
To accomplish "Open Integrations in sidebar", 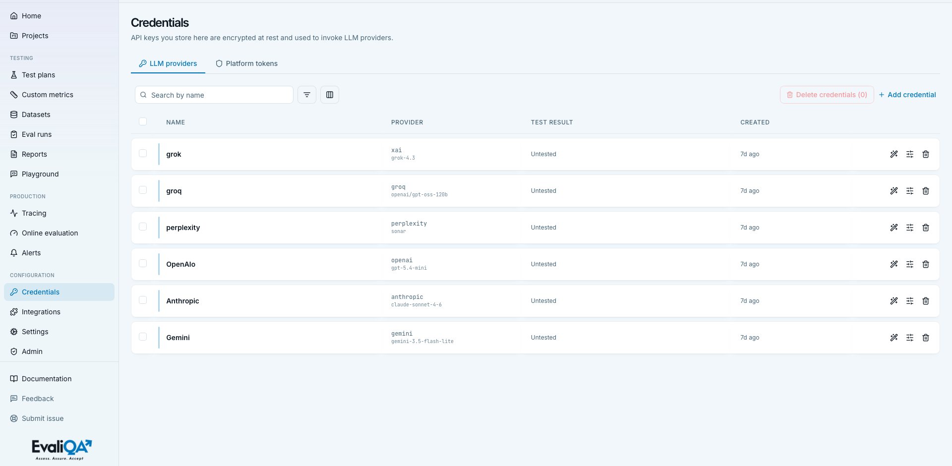I will click(59, 312).
